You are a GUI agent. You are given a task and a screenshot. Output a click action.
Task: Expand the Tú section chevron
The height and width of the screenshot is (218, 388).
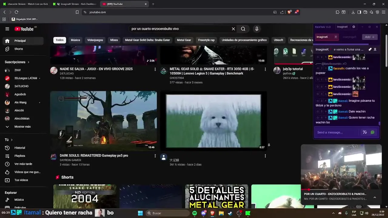click(x=12, y=140)
